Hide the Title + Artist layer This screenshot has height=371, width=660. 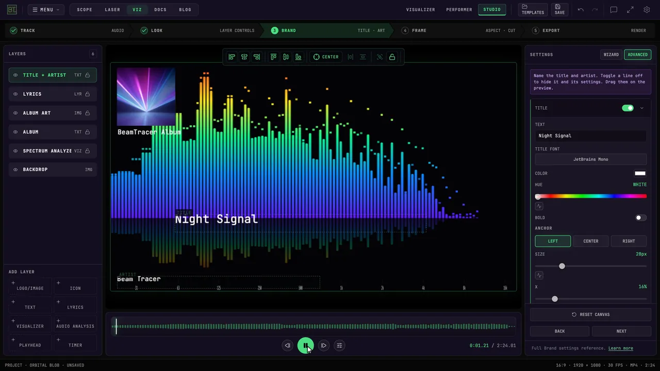tap(15, 75)
